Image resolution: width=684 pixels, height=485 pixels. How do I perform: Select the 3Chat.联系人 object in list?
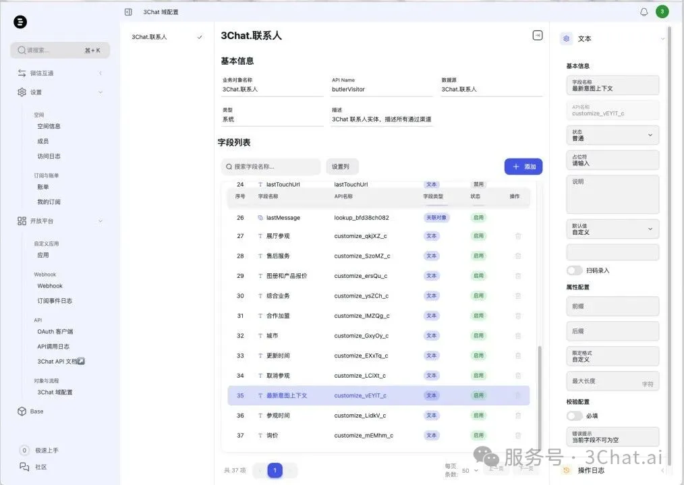[167, 37]
